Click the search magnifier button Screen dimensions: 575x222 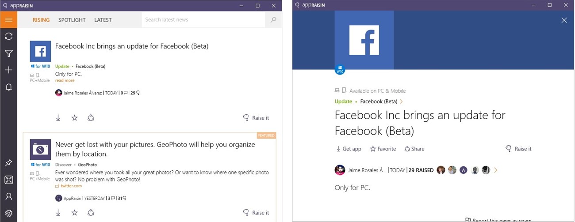[x=273, y=20]
